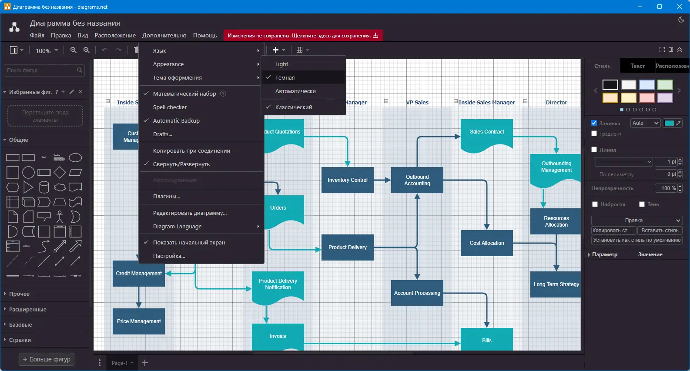Viewport: 690px width, 371px height.
Task: Select the hexagon shape in the General palette
Action: 13,187
